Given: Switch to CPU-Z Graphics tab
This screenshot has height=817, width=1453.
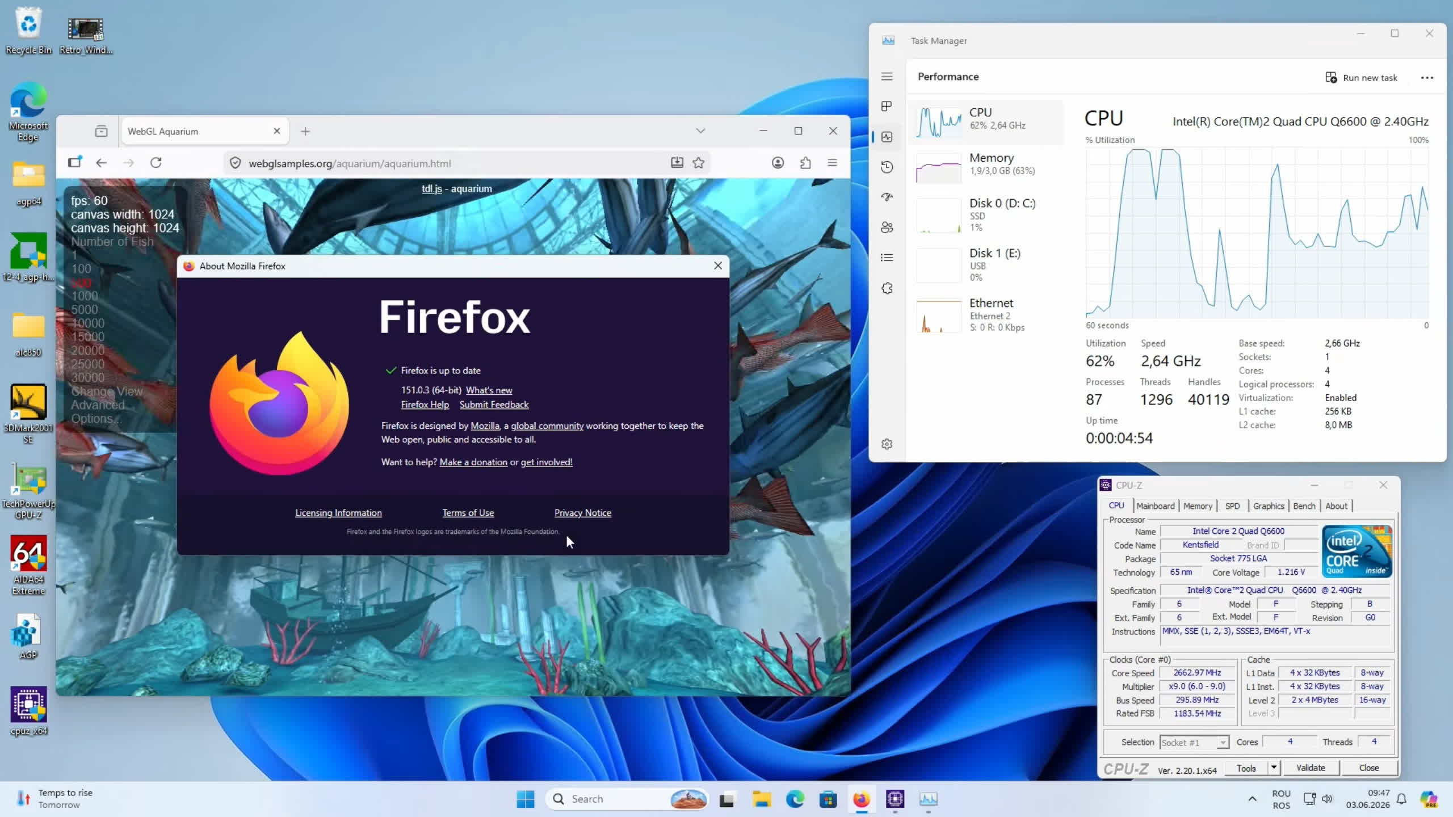Looking at the screenshot, I should coord(1269,506).
